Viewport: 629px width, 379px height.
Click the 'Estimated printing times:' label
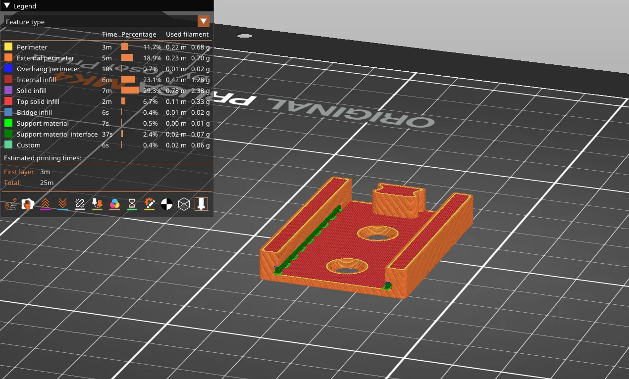tap(43, 158)
